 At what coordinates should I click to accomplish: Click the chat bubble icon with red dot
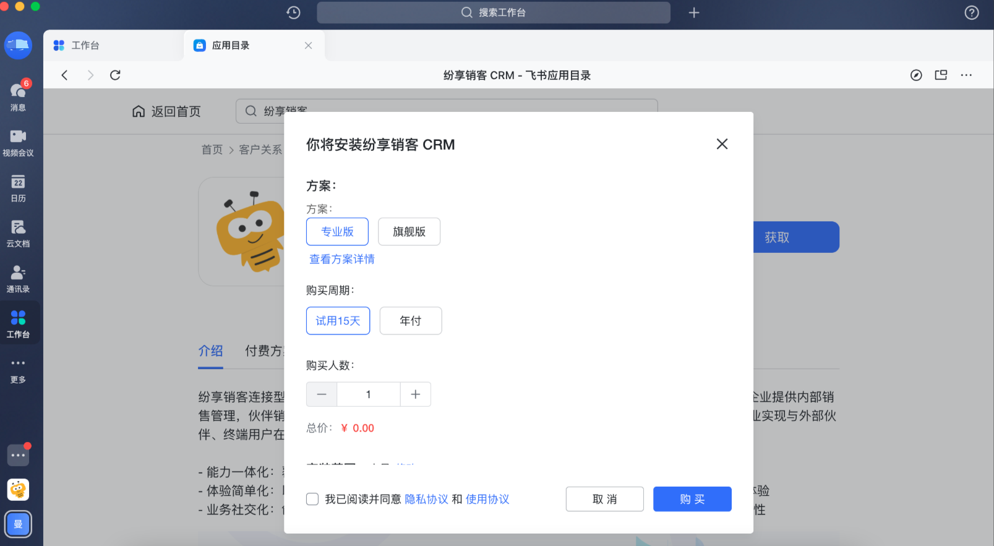pyautogui.click(x=18, y=455)
